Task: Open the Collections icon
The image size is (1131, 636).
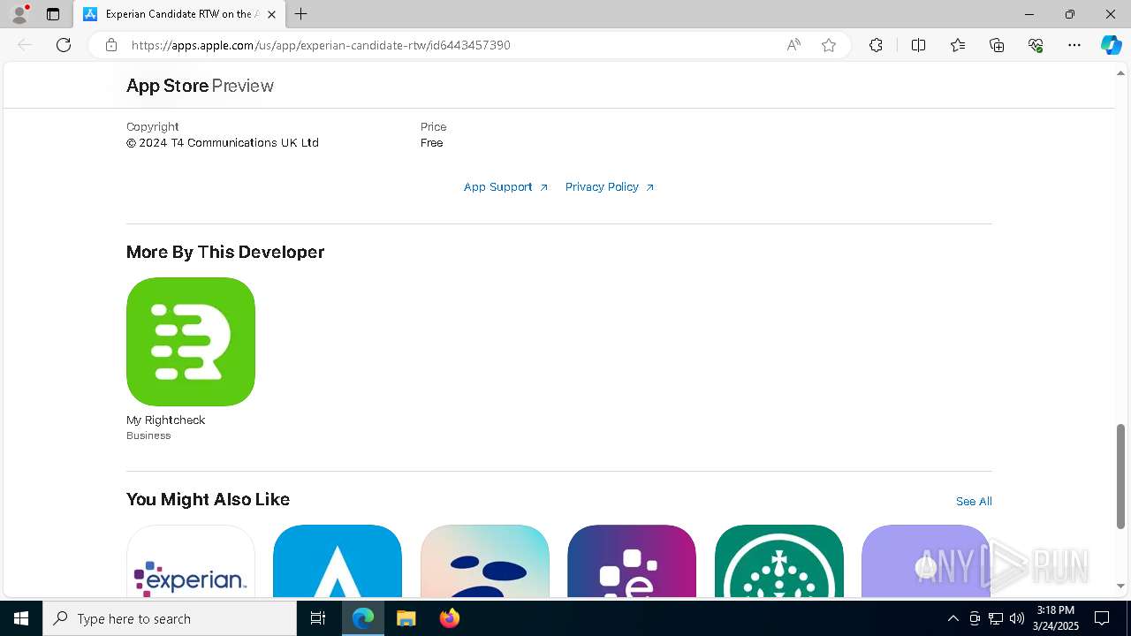Action: (997, 45)
